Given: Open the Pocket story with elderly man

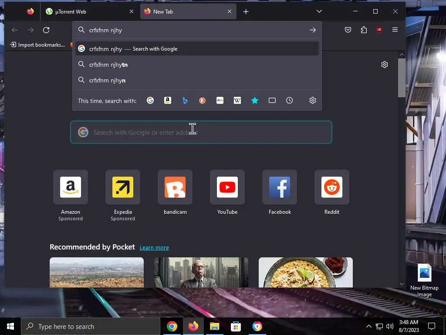Looking at the screenshot, I should pos(201,272).
